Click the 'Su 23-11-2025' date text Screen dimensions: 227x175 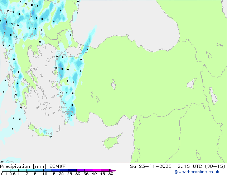point(151,166)
